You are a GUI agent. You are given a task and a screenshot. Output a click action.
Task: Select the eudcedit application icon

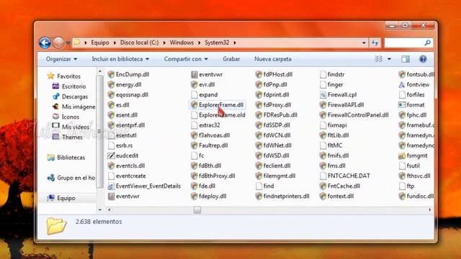pos(111,155)
